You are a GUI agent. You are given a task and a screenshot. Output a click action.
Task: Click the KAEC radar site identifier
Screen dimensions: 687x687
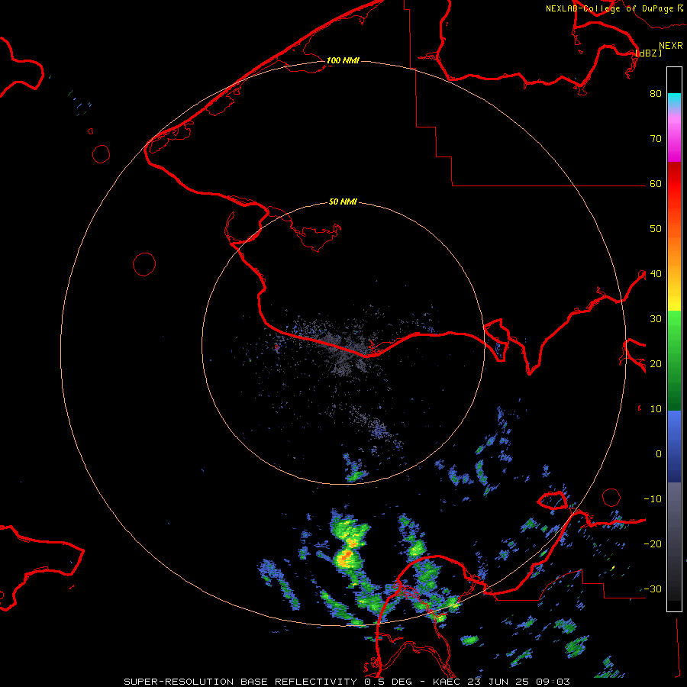click(x=447, y=682)
